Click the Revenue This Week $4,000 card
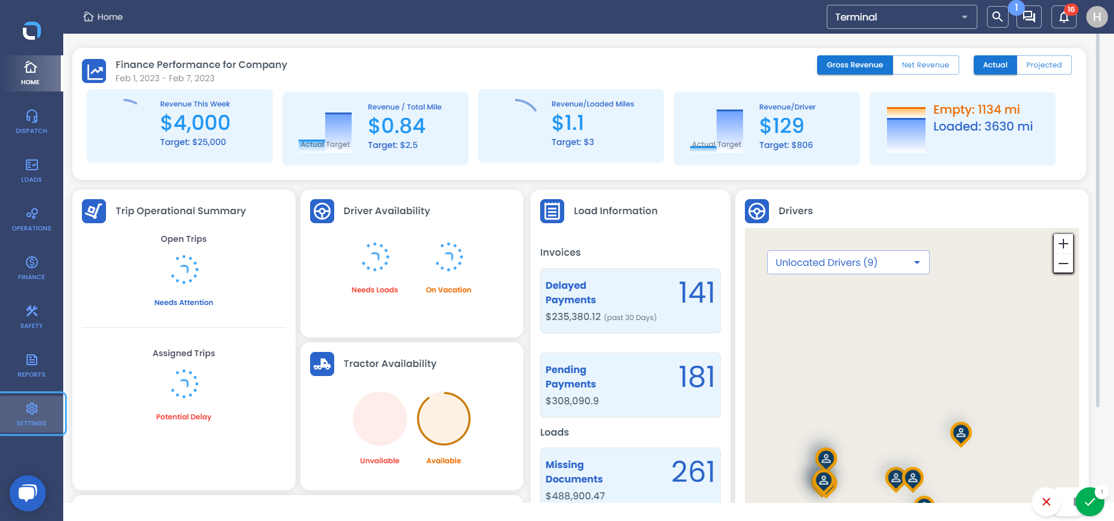1114x521 pixels. (179, 126)
